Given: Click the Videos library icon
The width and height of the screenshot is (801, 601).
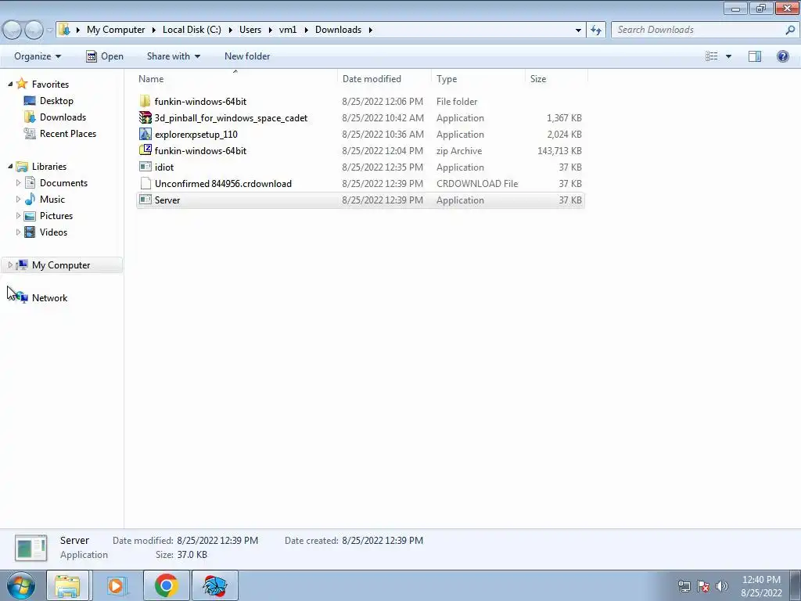Looking at the screenshot, I should [x=30, y=232].
